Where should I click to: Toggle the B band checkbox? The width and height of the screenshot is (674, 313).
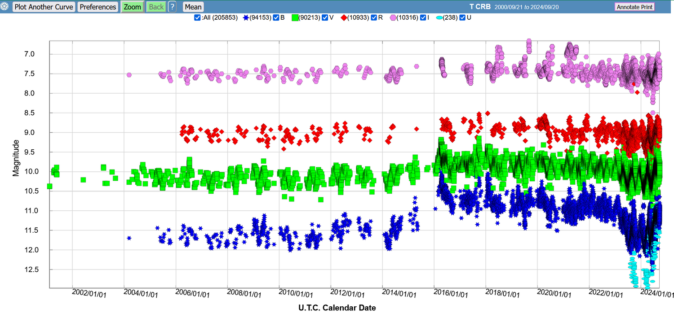[276, 18]
